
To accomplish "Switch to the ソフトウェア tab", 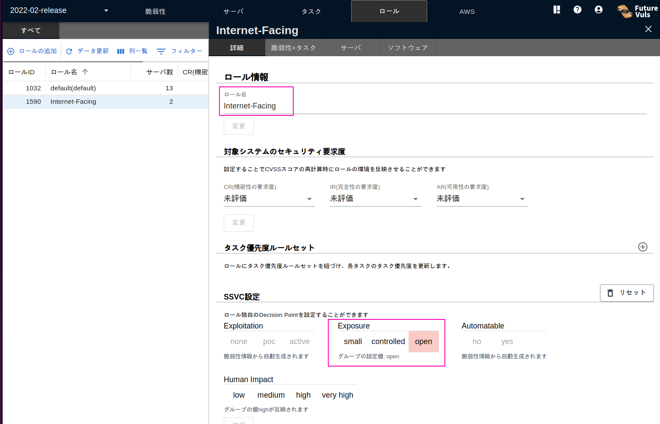I will (407, 48).
